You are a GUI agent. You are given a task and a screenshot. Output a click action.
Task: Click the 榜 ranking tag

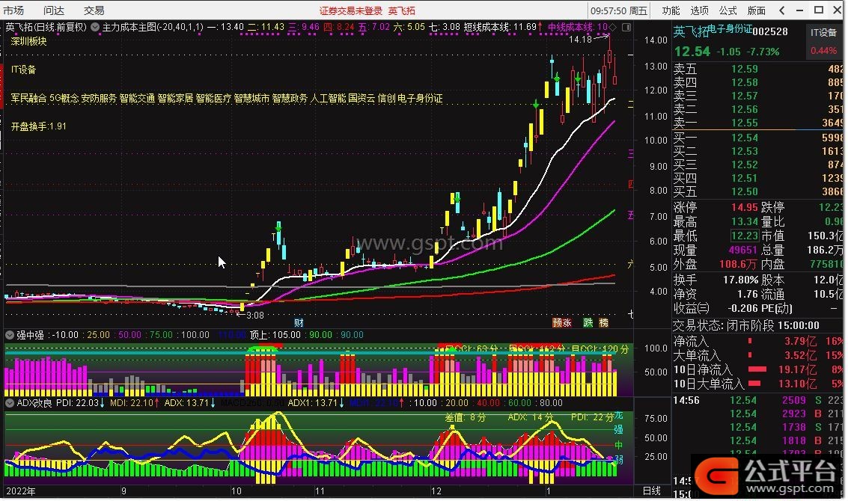coord(603,322)
